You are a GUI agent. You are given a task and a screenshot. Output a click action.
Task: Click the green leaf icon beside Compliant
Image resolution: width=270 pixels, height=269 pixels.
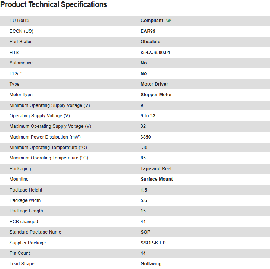(169, 21)
